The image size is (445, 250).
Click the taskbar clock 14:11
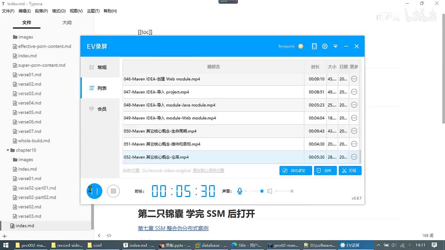(x=420, y=245)
